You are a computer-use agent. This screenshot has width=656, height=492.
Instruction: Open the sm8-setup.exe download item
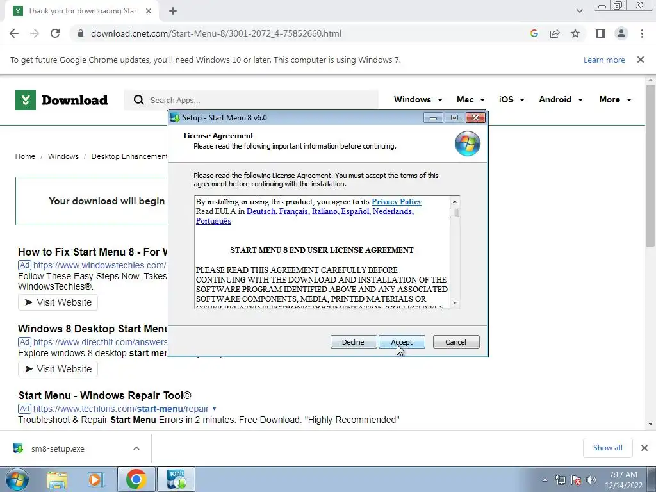[58, 448]
